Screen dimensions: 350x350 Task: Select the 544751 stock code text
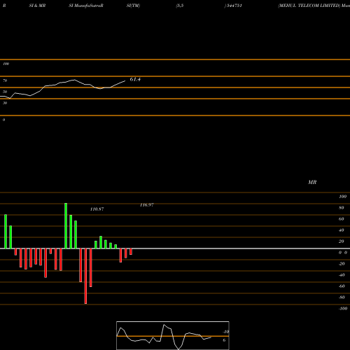[234, 6]
